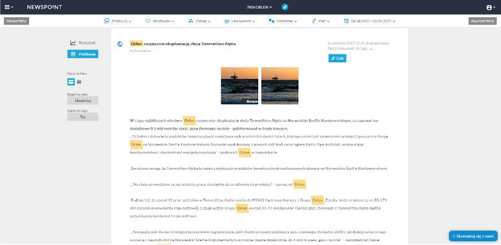The image size is (501, 245).
Task: Click the globe source icon beside the article
Action: pyautogui.click(x=120, y=44)
